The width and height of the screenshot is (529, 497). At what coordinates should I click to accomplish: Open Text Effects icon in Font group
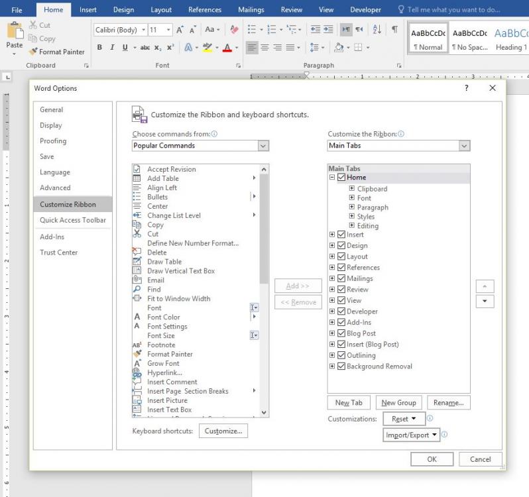click(188, 47)
